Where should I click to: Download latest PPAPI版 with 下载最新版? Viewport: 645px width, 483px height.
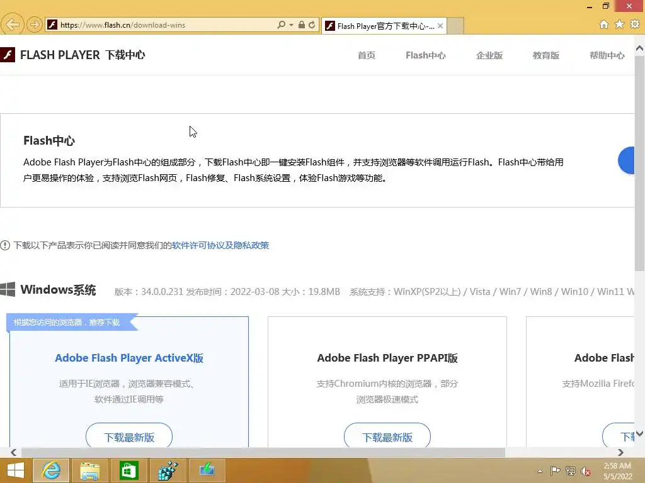click(x=387, y=436)
